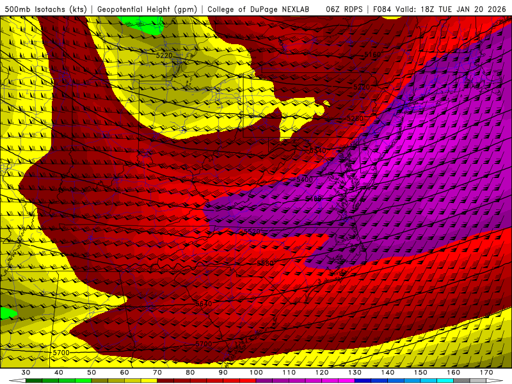Click the 150 legend value
The image size is (512, 384).
[420, 372]
